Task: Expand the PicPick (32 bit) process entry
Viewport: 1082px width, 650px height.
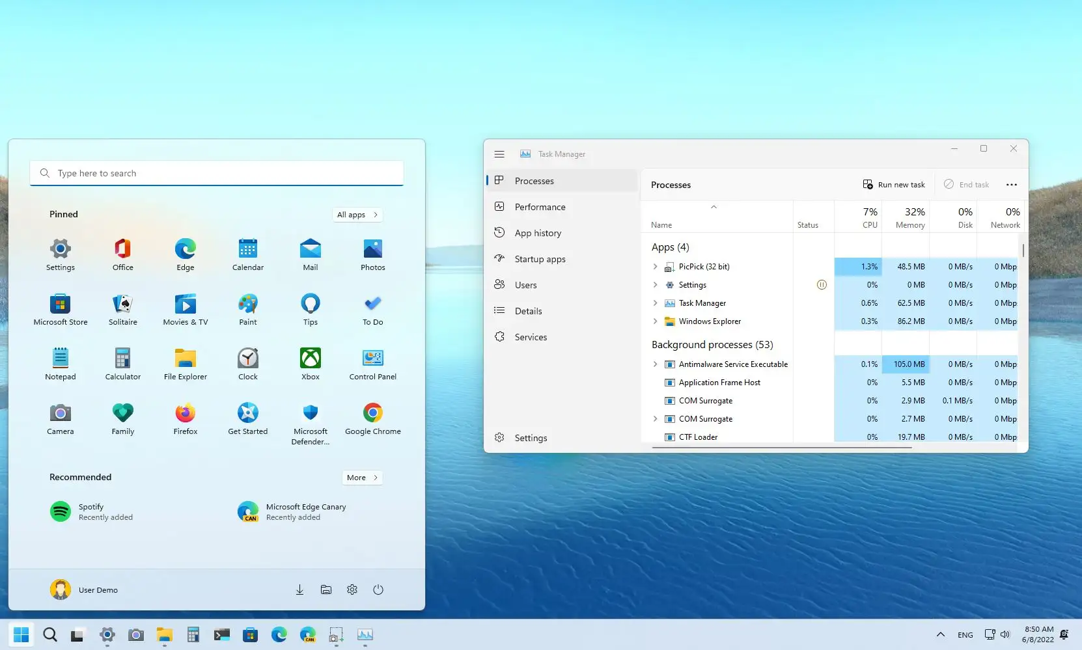Action: click(656, 266)
